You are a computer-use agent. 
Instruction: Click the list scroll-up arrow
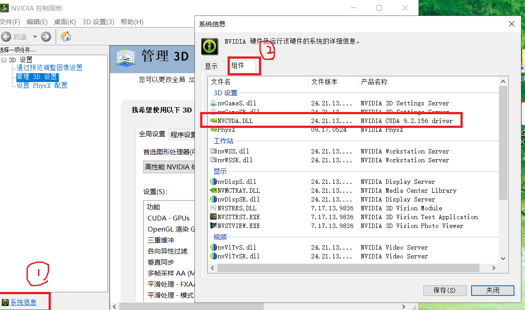click(503, 82)
